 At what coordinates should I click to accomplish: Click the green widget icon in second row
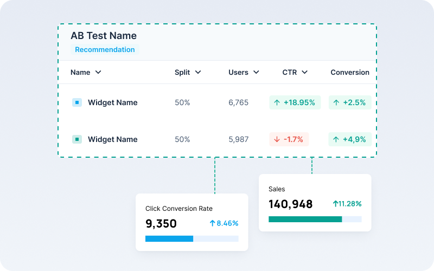(x=77, y=139)
